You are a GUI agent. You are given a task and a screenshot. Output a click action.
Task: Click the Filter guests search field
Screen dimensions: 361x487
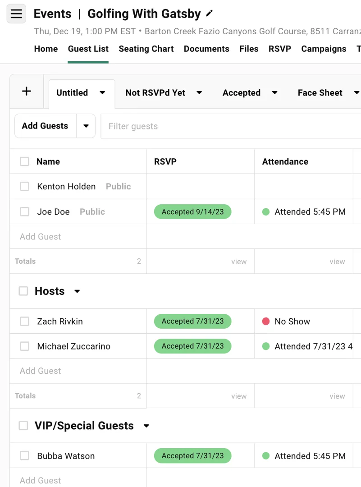[231, 126]
